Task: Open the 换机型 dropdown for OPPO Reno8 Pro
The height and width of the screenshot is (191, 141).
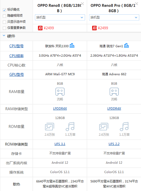Action: (x=114, y=17)
